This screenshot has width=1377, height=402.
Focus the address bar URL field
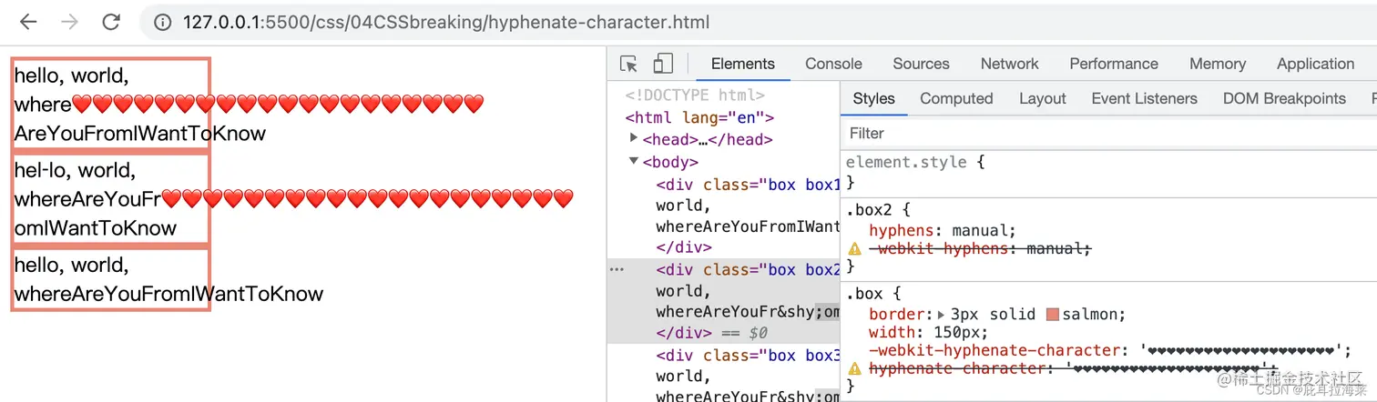[445, 22]
